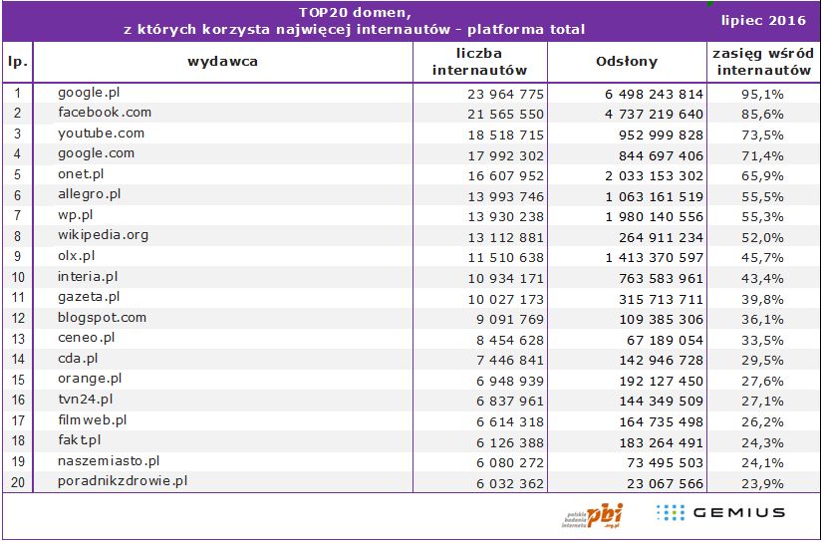824x543 pixels.
Task: Select the cda.pl domain cell
Action: click(x=79, y=359)
